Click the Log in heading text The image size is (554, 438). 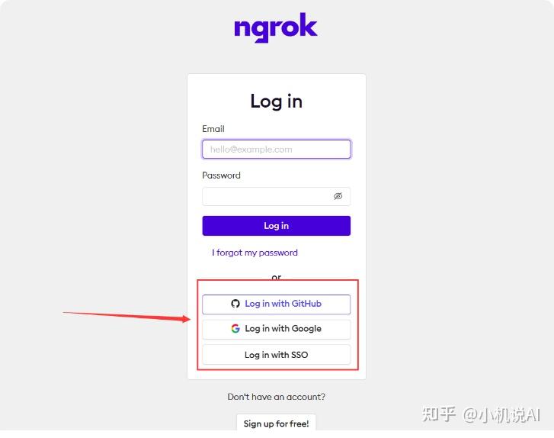pyautogui.click(x=277, y=101)
